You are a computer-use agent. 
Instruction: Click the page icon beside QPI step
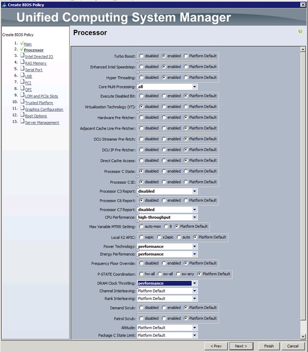point(22,88)
